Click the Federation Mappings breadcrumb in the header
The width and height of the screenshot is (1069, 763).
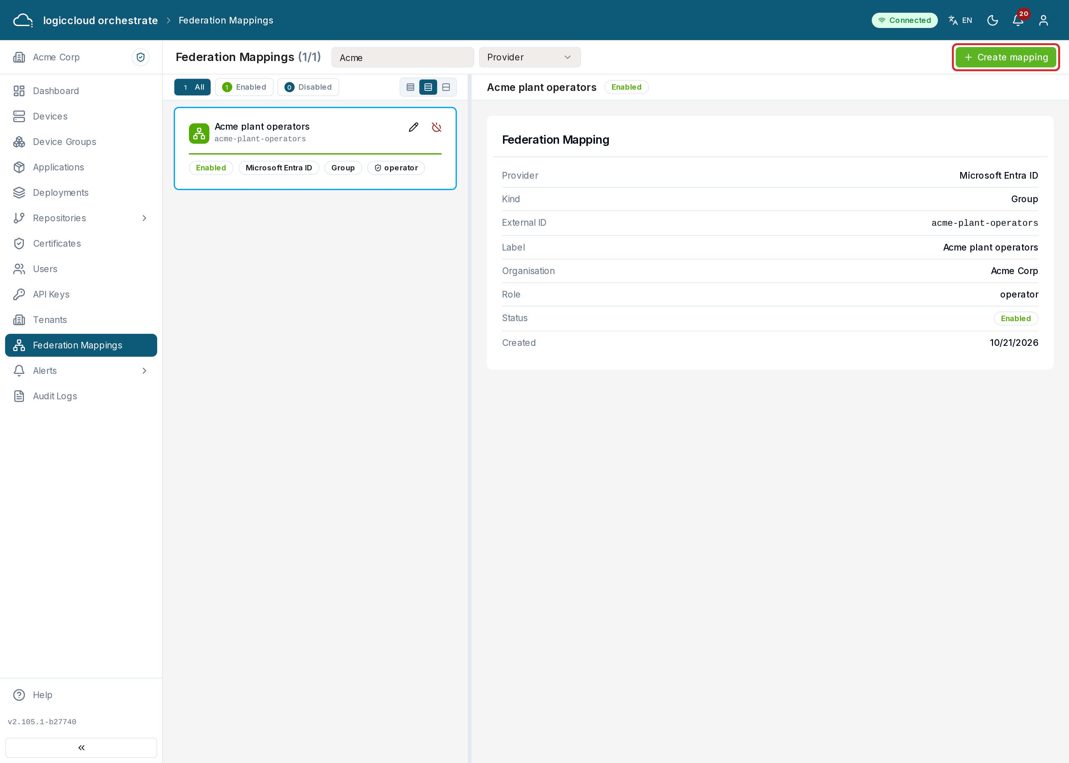[x=226, y=20]
